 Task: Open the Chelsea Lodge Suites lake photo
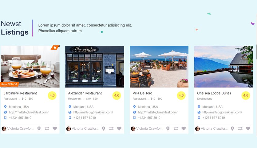(223, 67)
